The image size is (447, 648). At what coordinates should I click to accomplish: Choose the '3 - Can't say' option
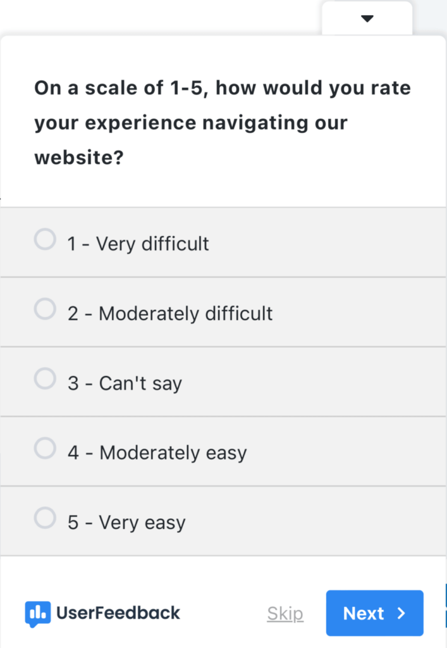[44, 378]
